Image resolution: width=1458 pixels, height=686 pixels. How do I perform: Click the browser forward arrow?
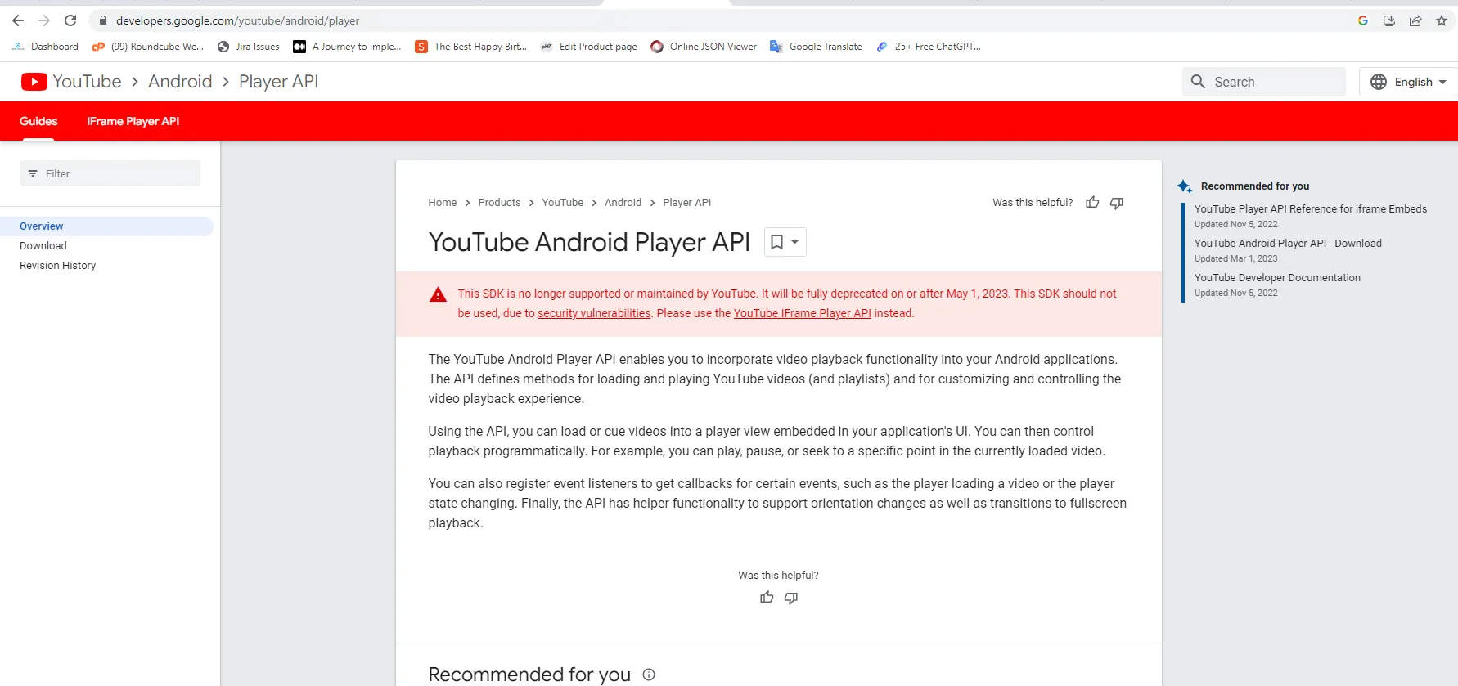coord(44,20)
